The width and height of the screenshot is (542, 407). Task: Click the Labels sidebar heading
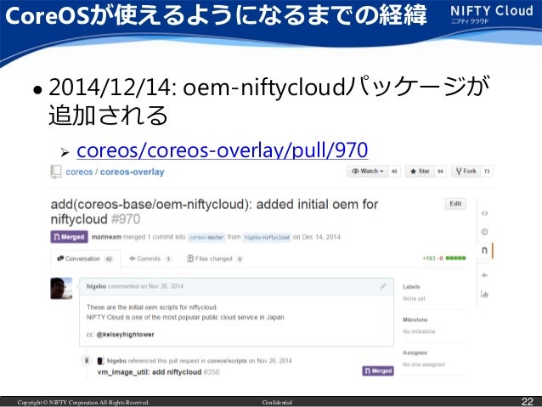point(411,286)
